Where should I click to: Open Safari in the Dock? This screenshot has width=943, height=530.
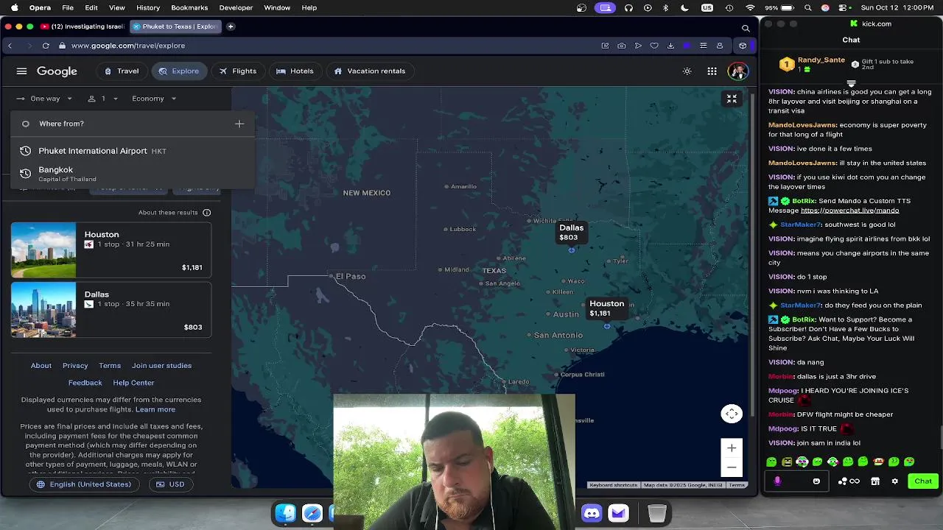tap(312, 513)
